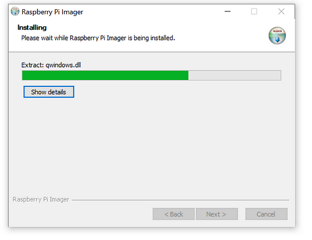Click the horizontal separator line above buttons
Screen dimensions: 312x240
tap(180, 200)
